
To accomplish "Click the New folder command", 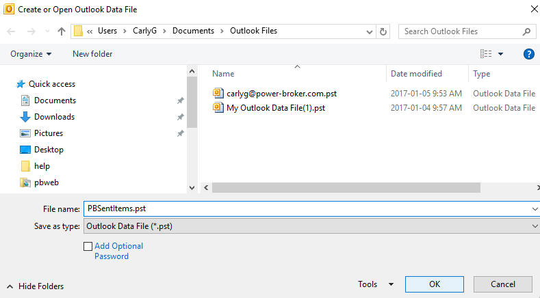I will [92, 54].
